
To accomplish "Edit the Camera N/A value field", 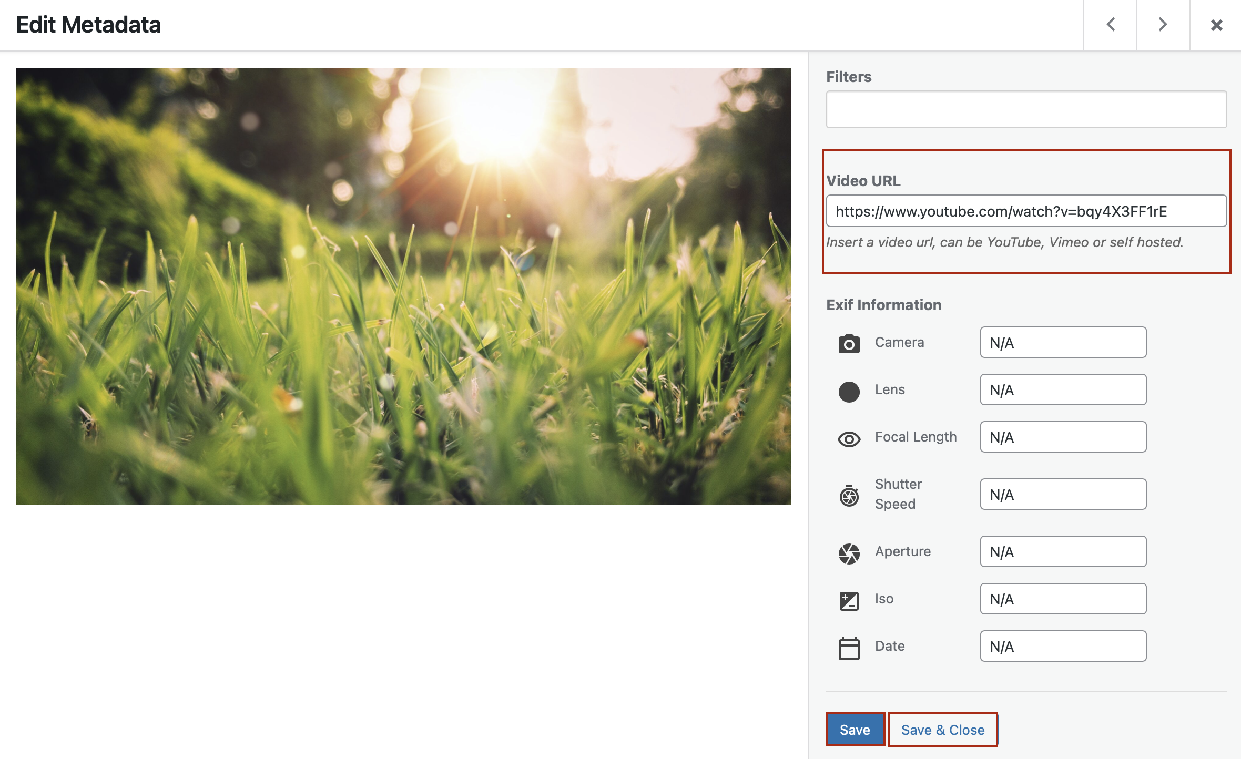I will (1063, 342).
